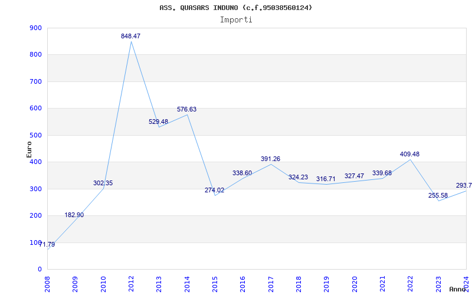Click the Importi subtitle
This screenshot has width=472, height=295.
[x=236, y=20]
